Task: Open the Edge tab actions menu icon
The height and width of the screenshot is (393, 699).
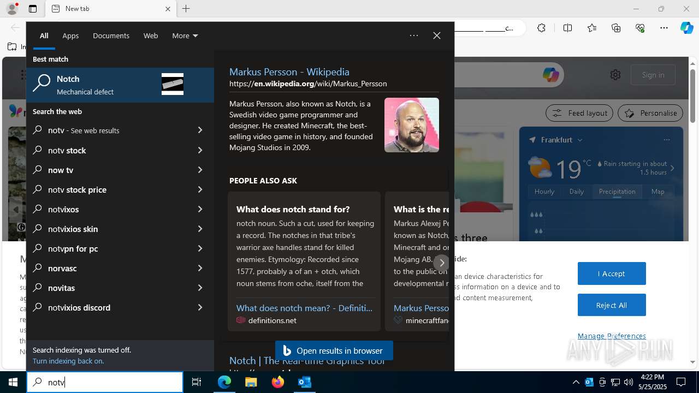Action: tap(33, 9)
